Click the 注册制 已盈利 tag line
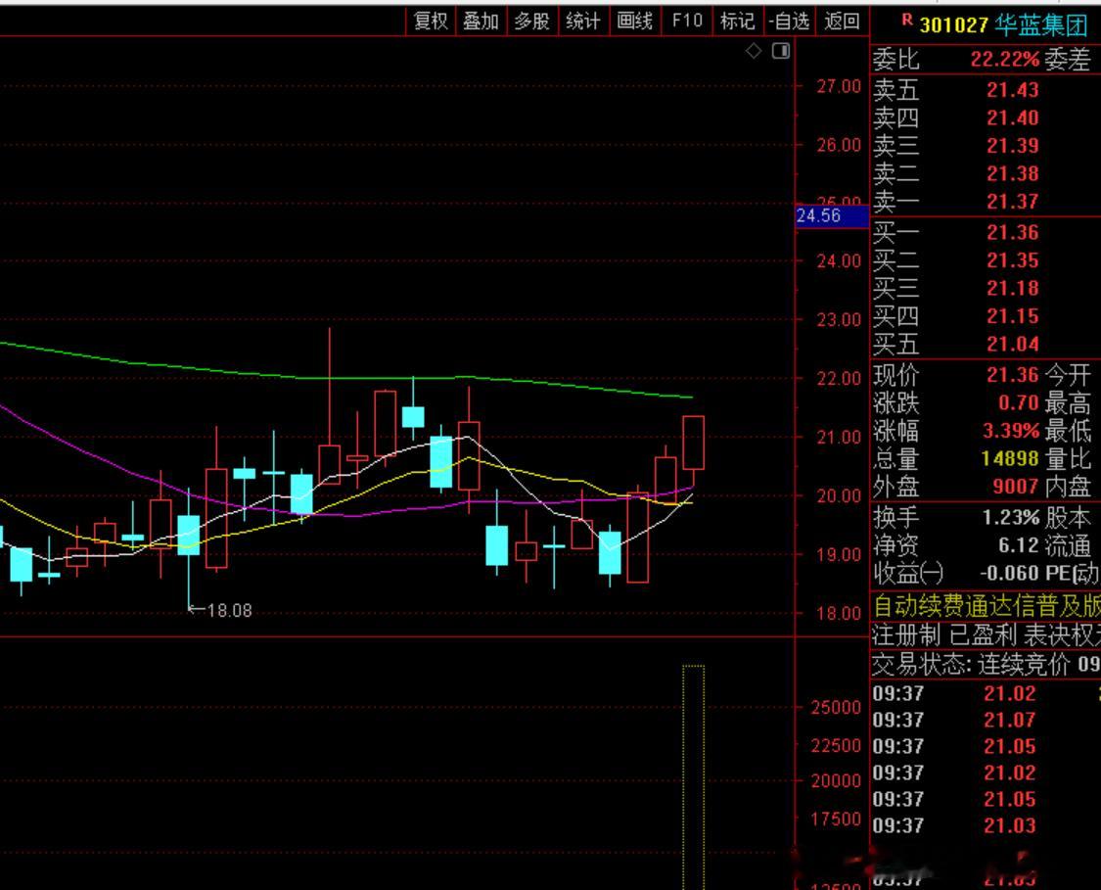The image size is (1101, 890). (x=986, y=635)
